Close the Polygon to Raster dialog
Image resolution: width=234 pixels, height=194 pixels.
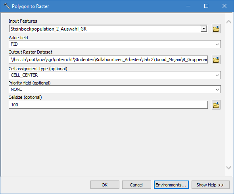224,6
